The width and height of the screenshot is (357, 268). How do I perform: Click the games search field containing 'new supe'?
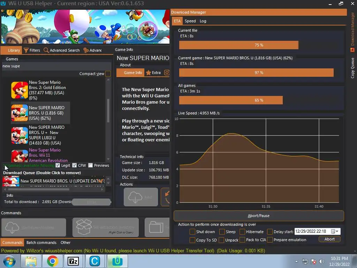pos(56,66)
